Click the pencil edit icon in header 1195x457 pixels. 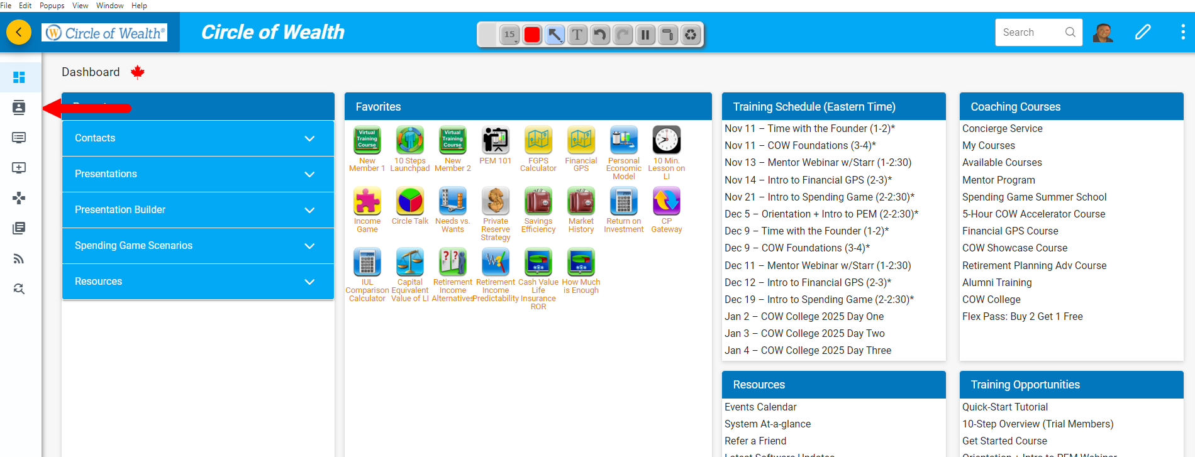click(1143, 32)
